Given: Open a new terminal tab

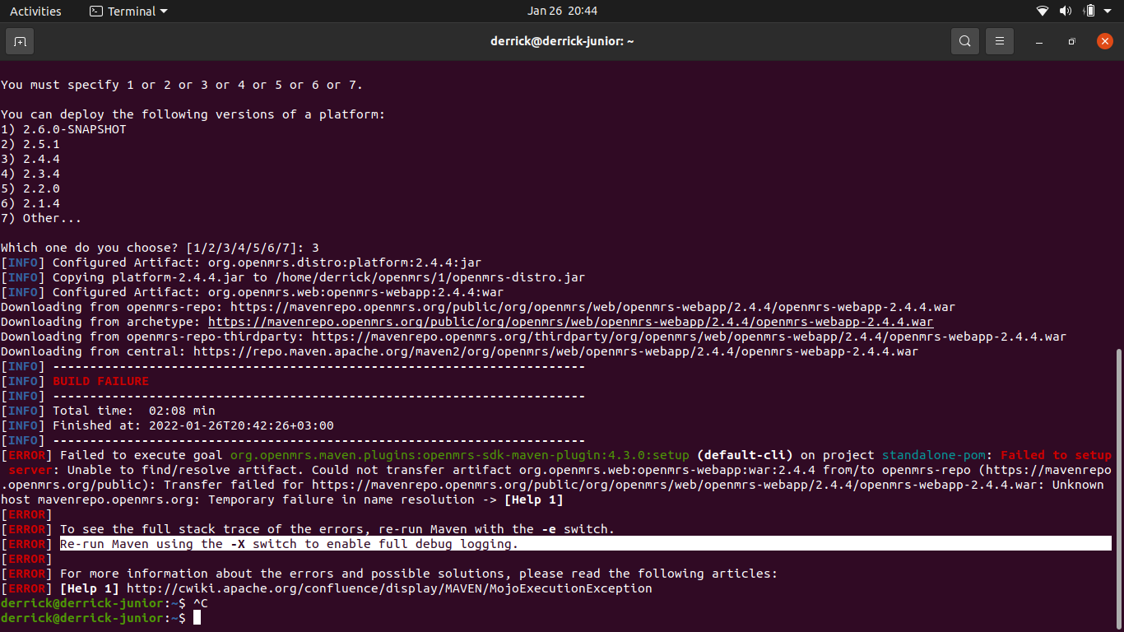Looking at the screenshot, I should (x=20, y=41).
